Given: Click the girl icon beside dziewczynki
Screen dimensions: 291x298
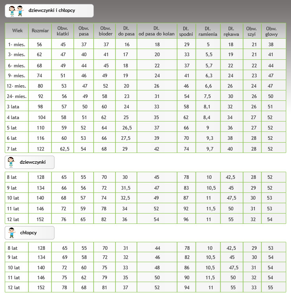Looking at the screenshot, I should point(11,162).
